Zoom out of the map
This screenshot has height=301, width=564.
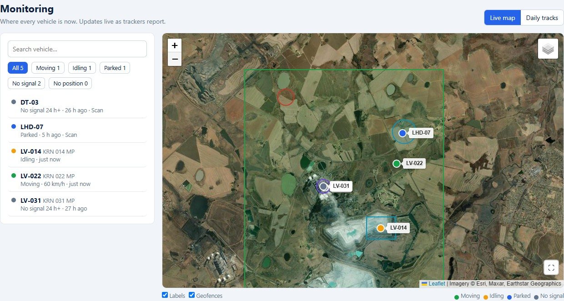point(175,59)
